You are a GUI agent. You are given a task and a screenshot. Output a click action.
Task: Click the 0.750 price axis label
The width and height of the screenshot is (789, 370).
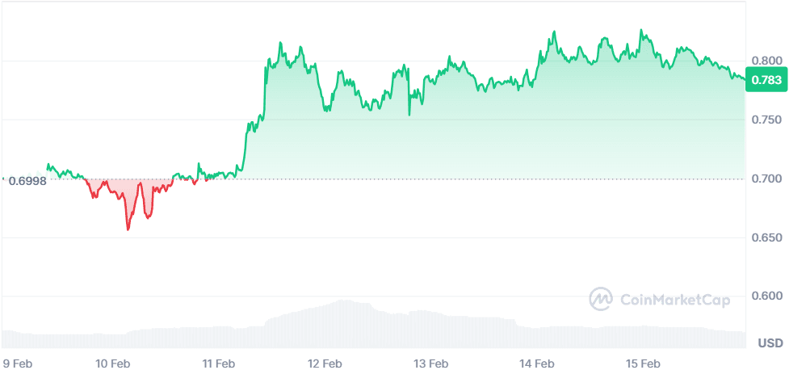pos(766,120)
